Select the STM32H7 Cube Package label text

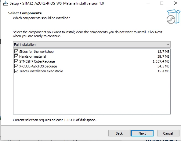(x=37, y=61)
